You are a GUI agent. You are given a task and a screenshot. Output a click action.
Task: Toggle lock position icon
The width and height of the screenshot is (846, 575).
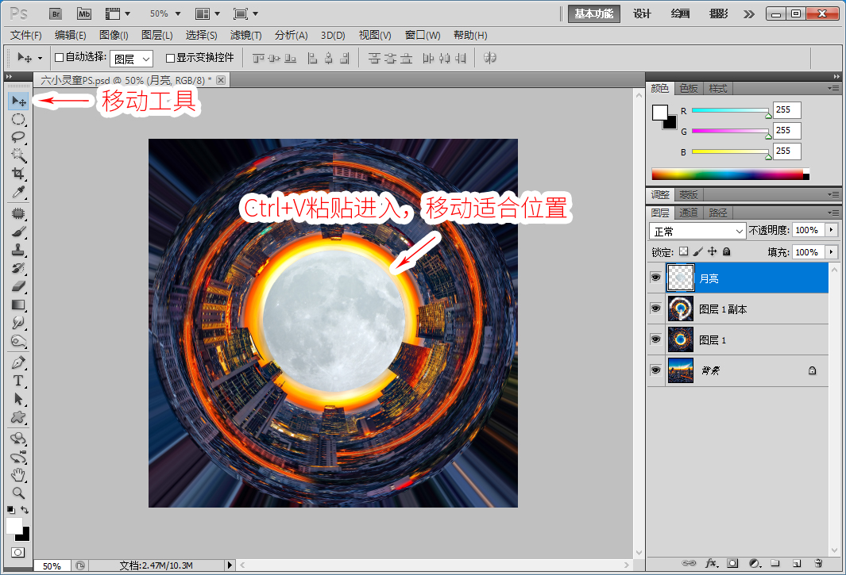click(713, 251)
